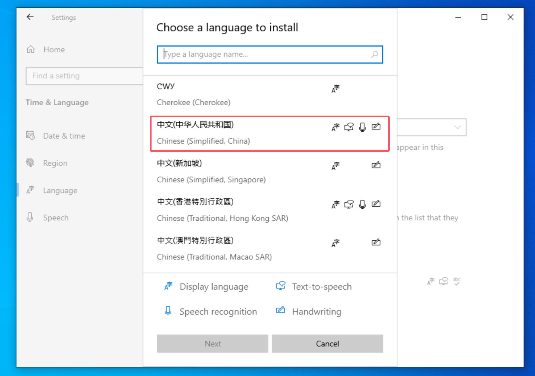
Task: Focus the 'Type a language name' field
Action: coord(264,54)
